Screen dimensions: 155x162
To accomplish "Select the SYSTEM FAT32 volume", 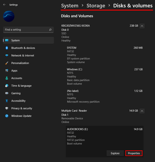I will [x=105, y=55].
